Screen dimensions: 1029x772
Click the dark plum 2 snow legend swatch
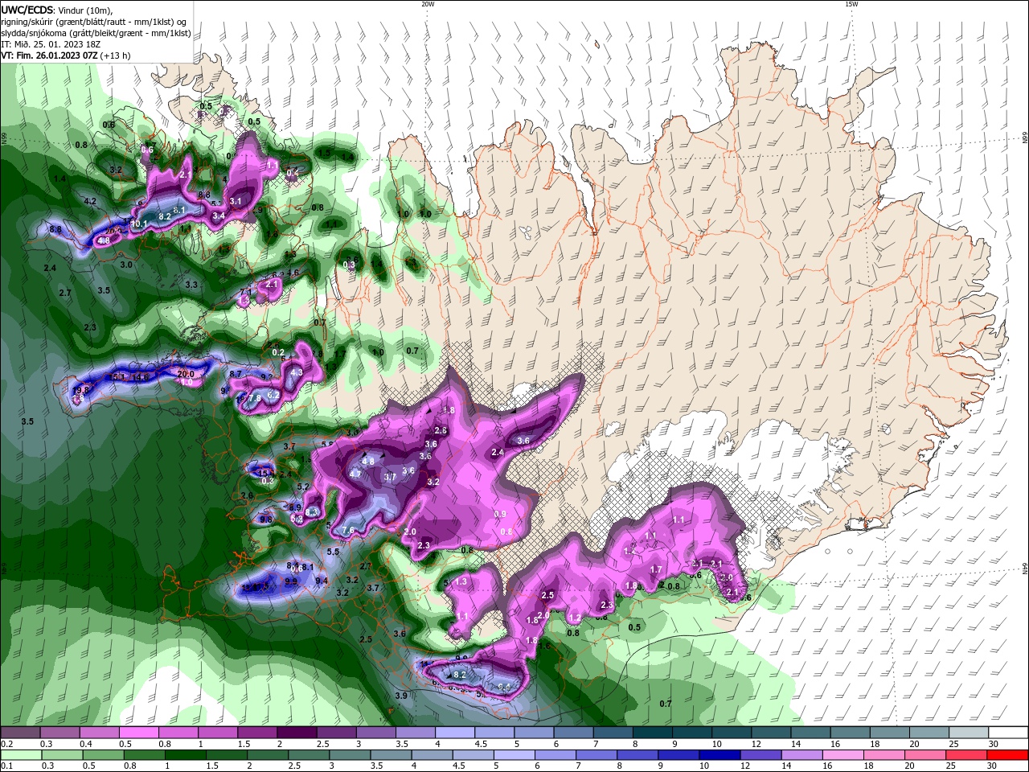click(x=299, y=733)
